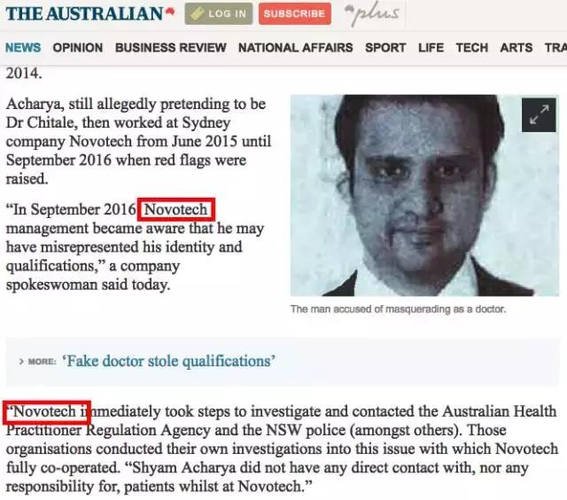Open National Affairs section

pyautogui.click(x=295, y=47)
